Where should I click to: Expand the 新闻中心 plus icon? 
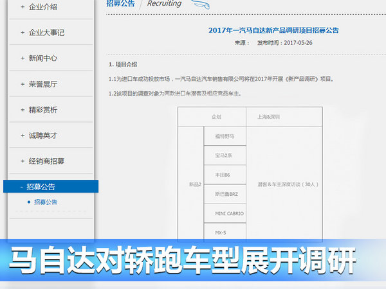[x=23, y=58]
